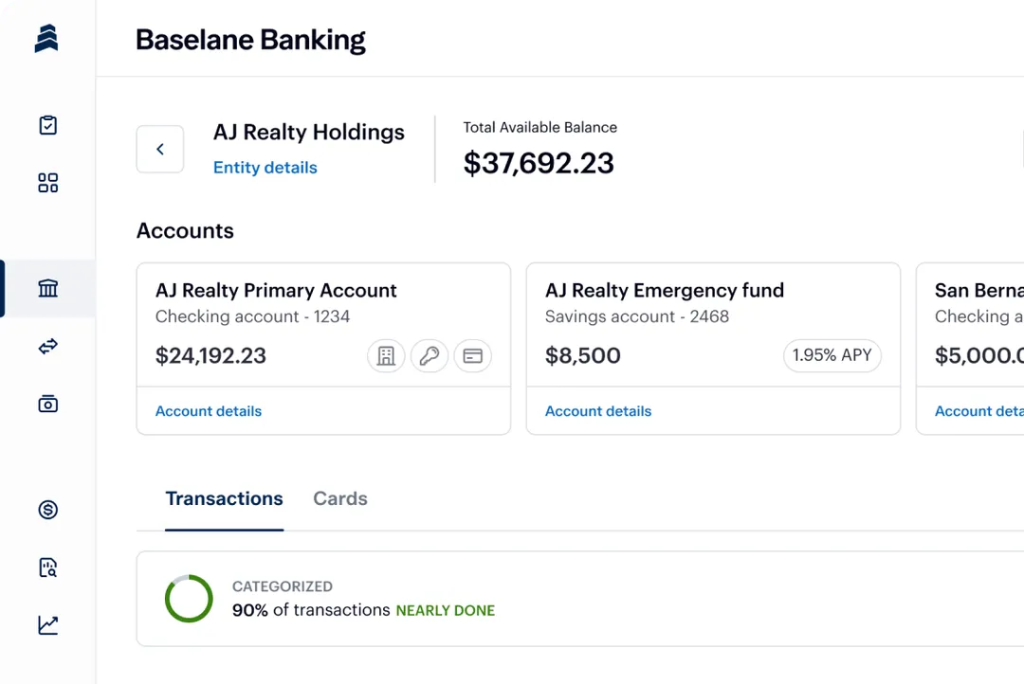1024x684 pixels.
Task: Open the dollar coin sidebar icon
Action: point(48,510)
